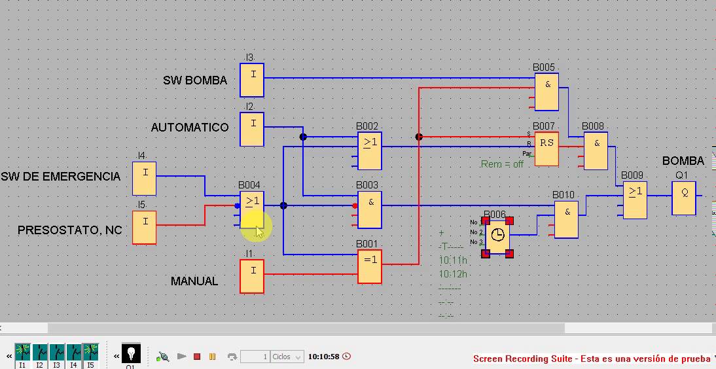
Task: Click the PRESOSTATO, NC label
Action: (x=70, y=230)
